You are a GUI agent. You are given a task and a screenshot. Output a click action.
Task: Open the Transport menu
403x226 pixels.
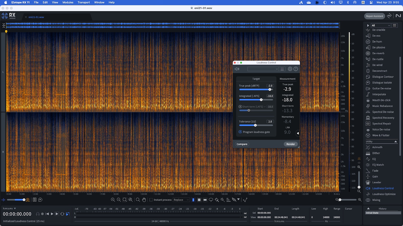84,3
